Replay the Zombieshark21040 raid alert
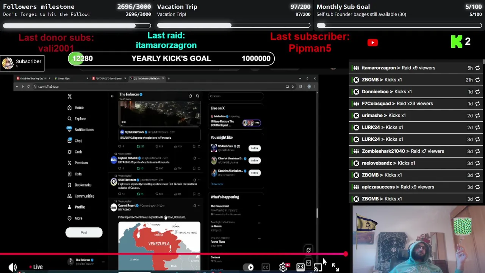 (477, 151)
